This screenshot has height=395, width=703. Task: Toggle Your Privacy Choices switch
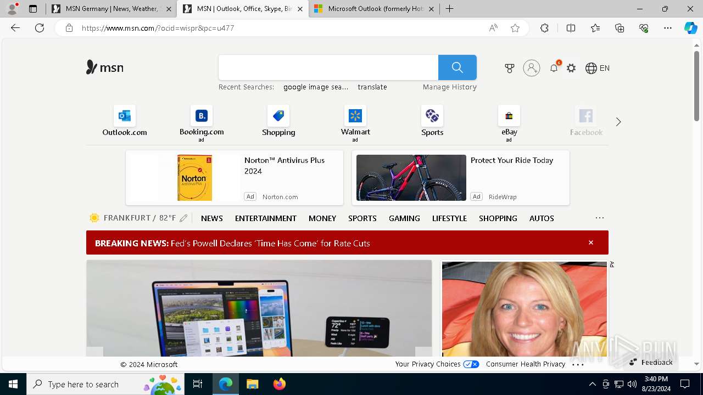pyautogui.click(x=471, y=364)
